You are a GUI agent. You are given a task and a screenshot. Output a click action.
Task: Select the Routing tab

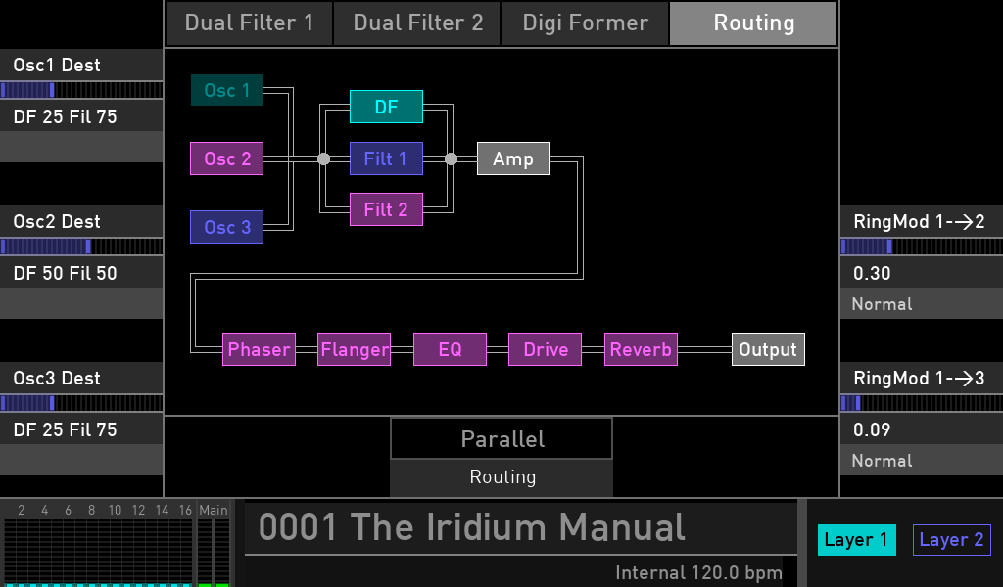tap(753, 23)
